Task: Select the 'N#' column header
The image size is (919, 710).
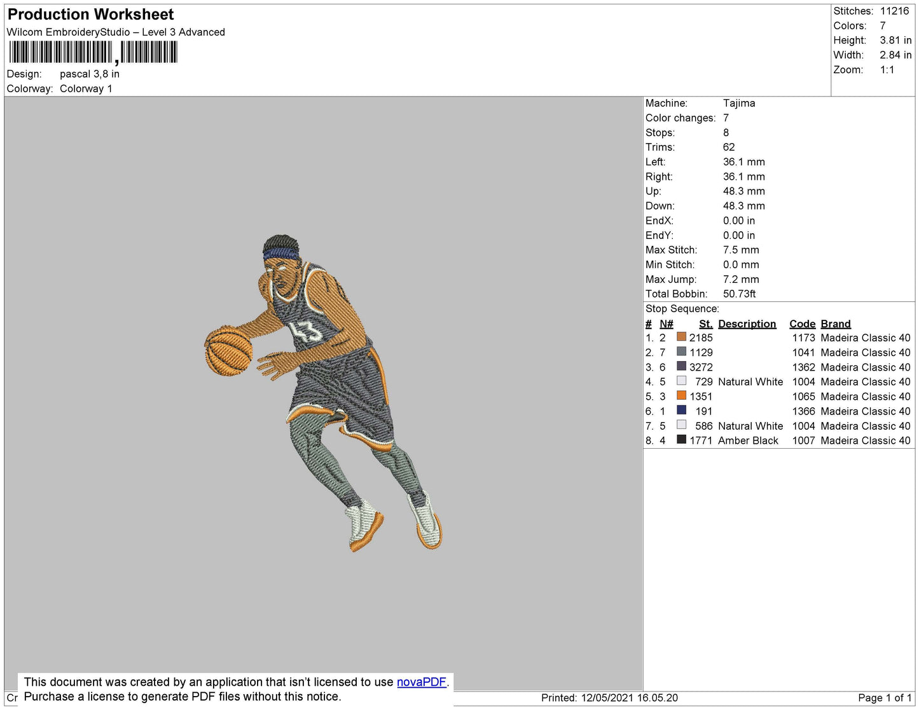Action: 667,324
